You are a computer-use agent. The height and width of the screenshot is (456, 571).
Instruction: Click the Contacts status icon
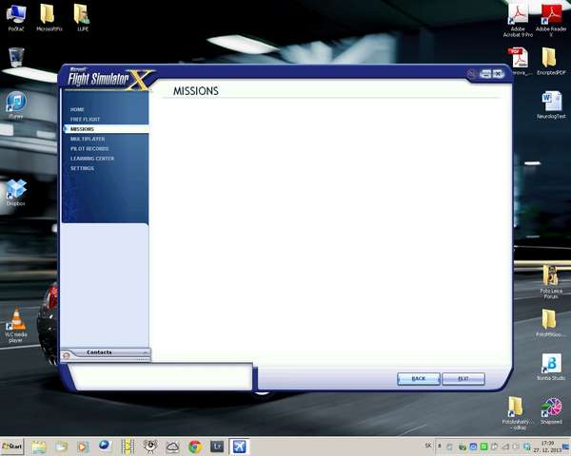(67, 355)
